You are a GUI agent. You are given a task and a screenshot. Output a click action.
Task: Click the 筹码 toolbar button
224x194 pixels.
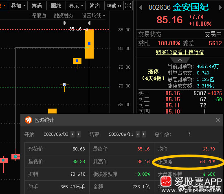37,6
